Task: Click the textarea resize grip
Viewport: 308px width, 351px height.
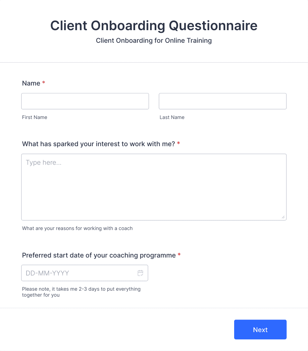Action: click(x=283, y=217)
